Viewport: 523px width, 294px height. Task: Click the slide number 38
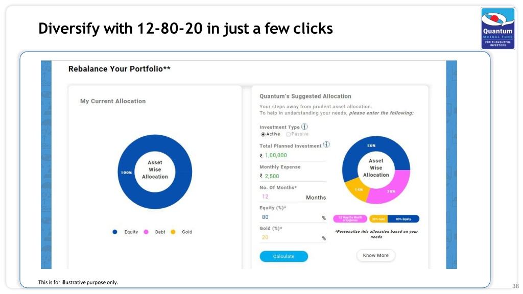pos(516,286)
